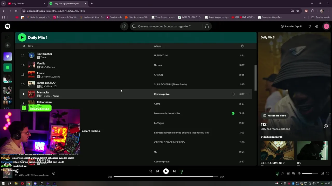
Task: Open the play queue icon
Action: [288, 173]
